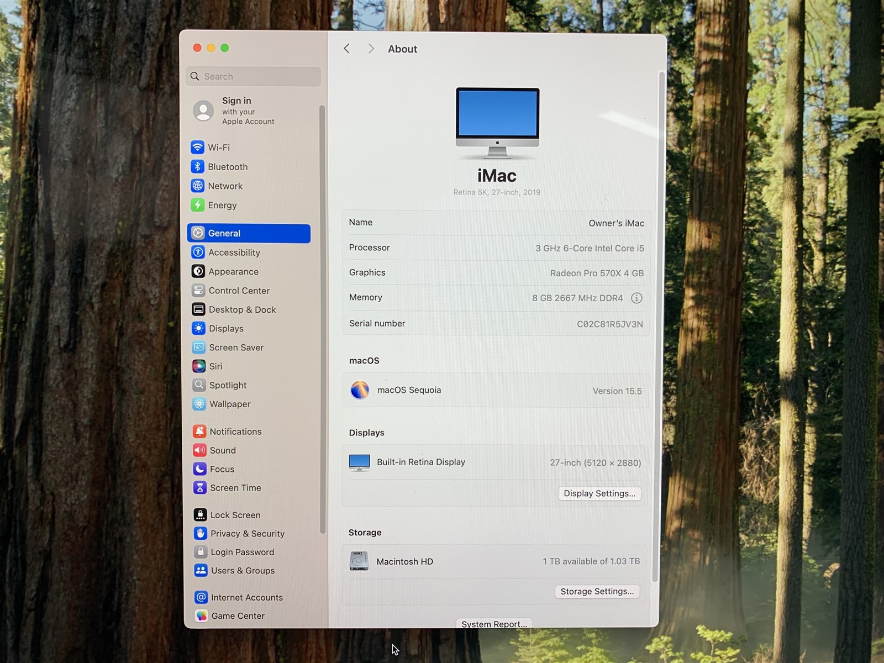Screen dimensions: 884x663
Task: Click the Focus moon icon
Action: 200,469
